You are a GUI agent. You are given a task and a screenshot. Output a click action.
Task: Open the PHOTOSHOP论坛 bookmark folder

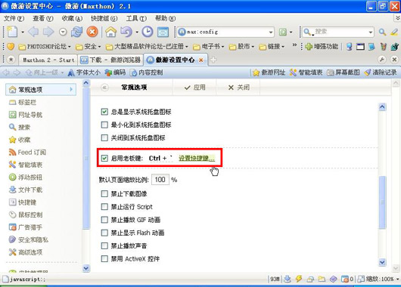(45, 47)
